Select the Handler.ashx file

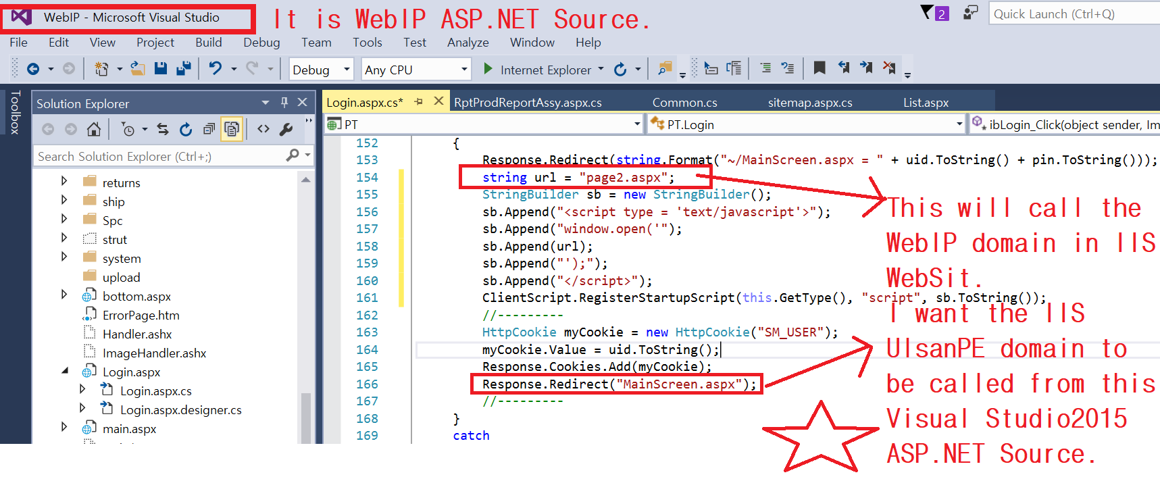tap(137, 334)
